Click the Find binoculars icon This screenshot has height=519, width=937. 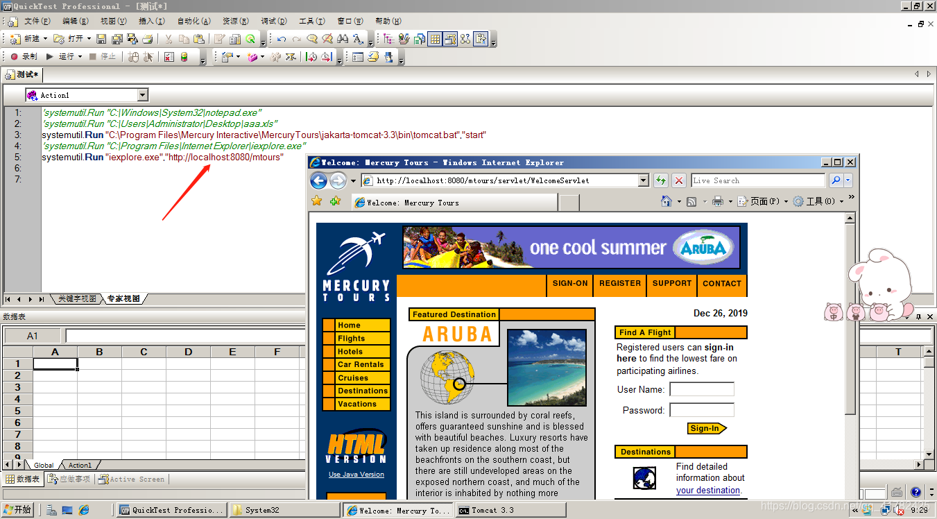(x=343, y=40)
